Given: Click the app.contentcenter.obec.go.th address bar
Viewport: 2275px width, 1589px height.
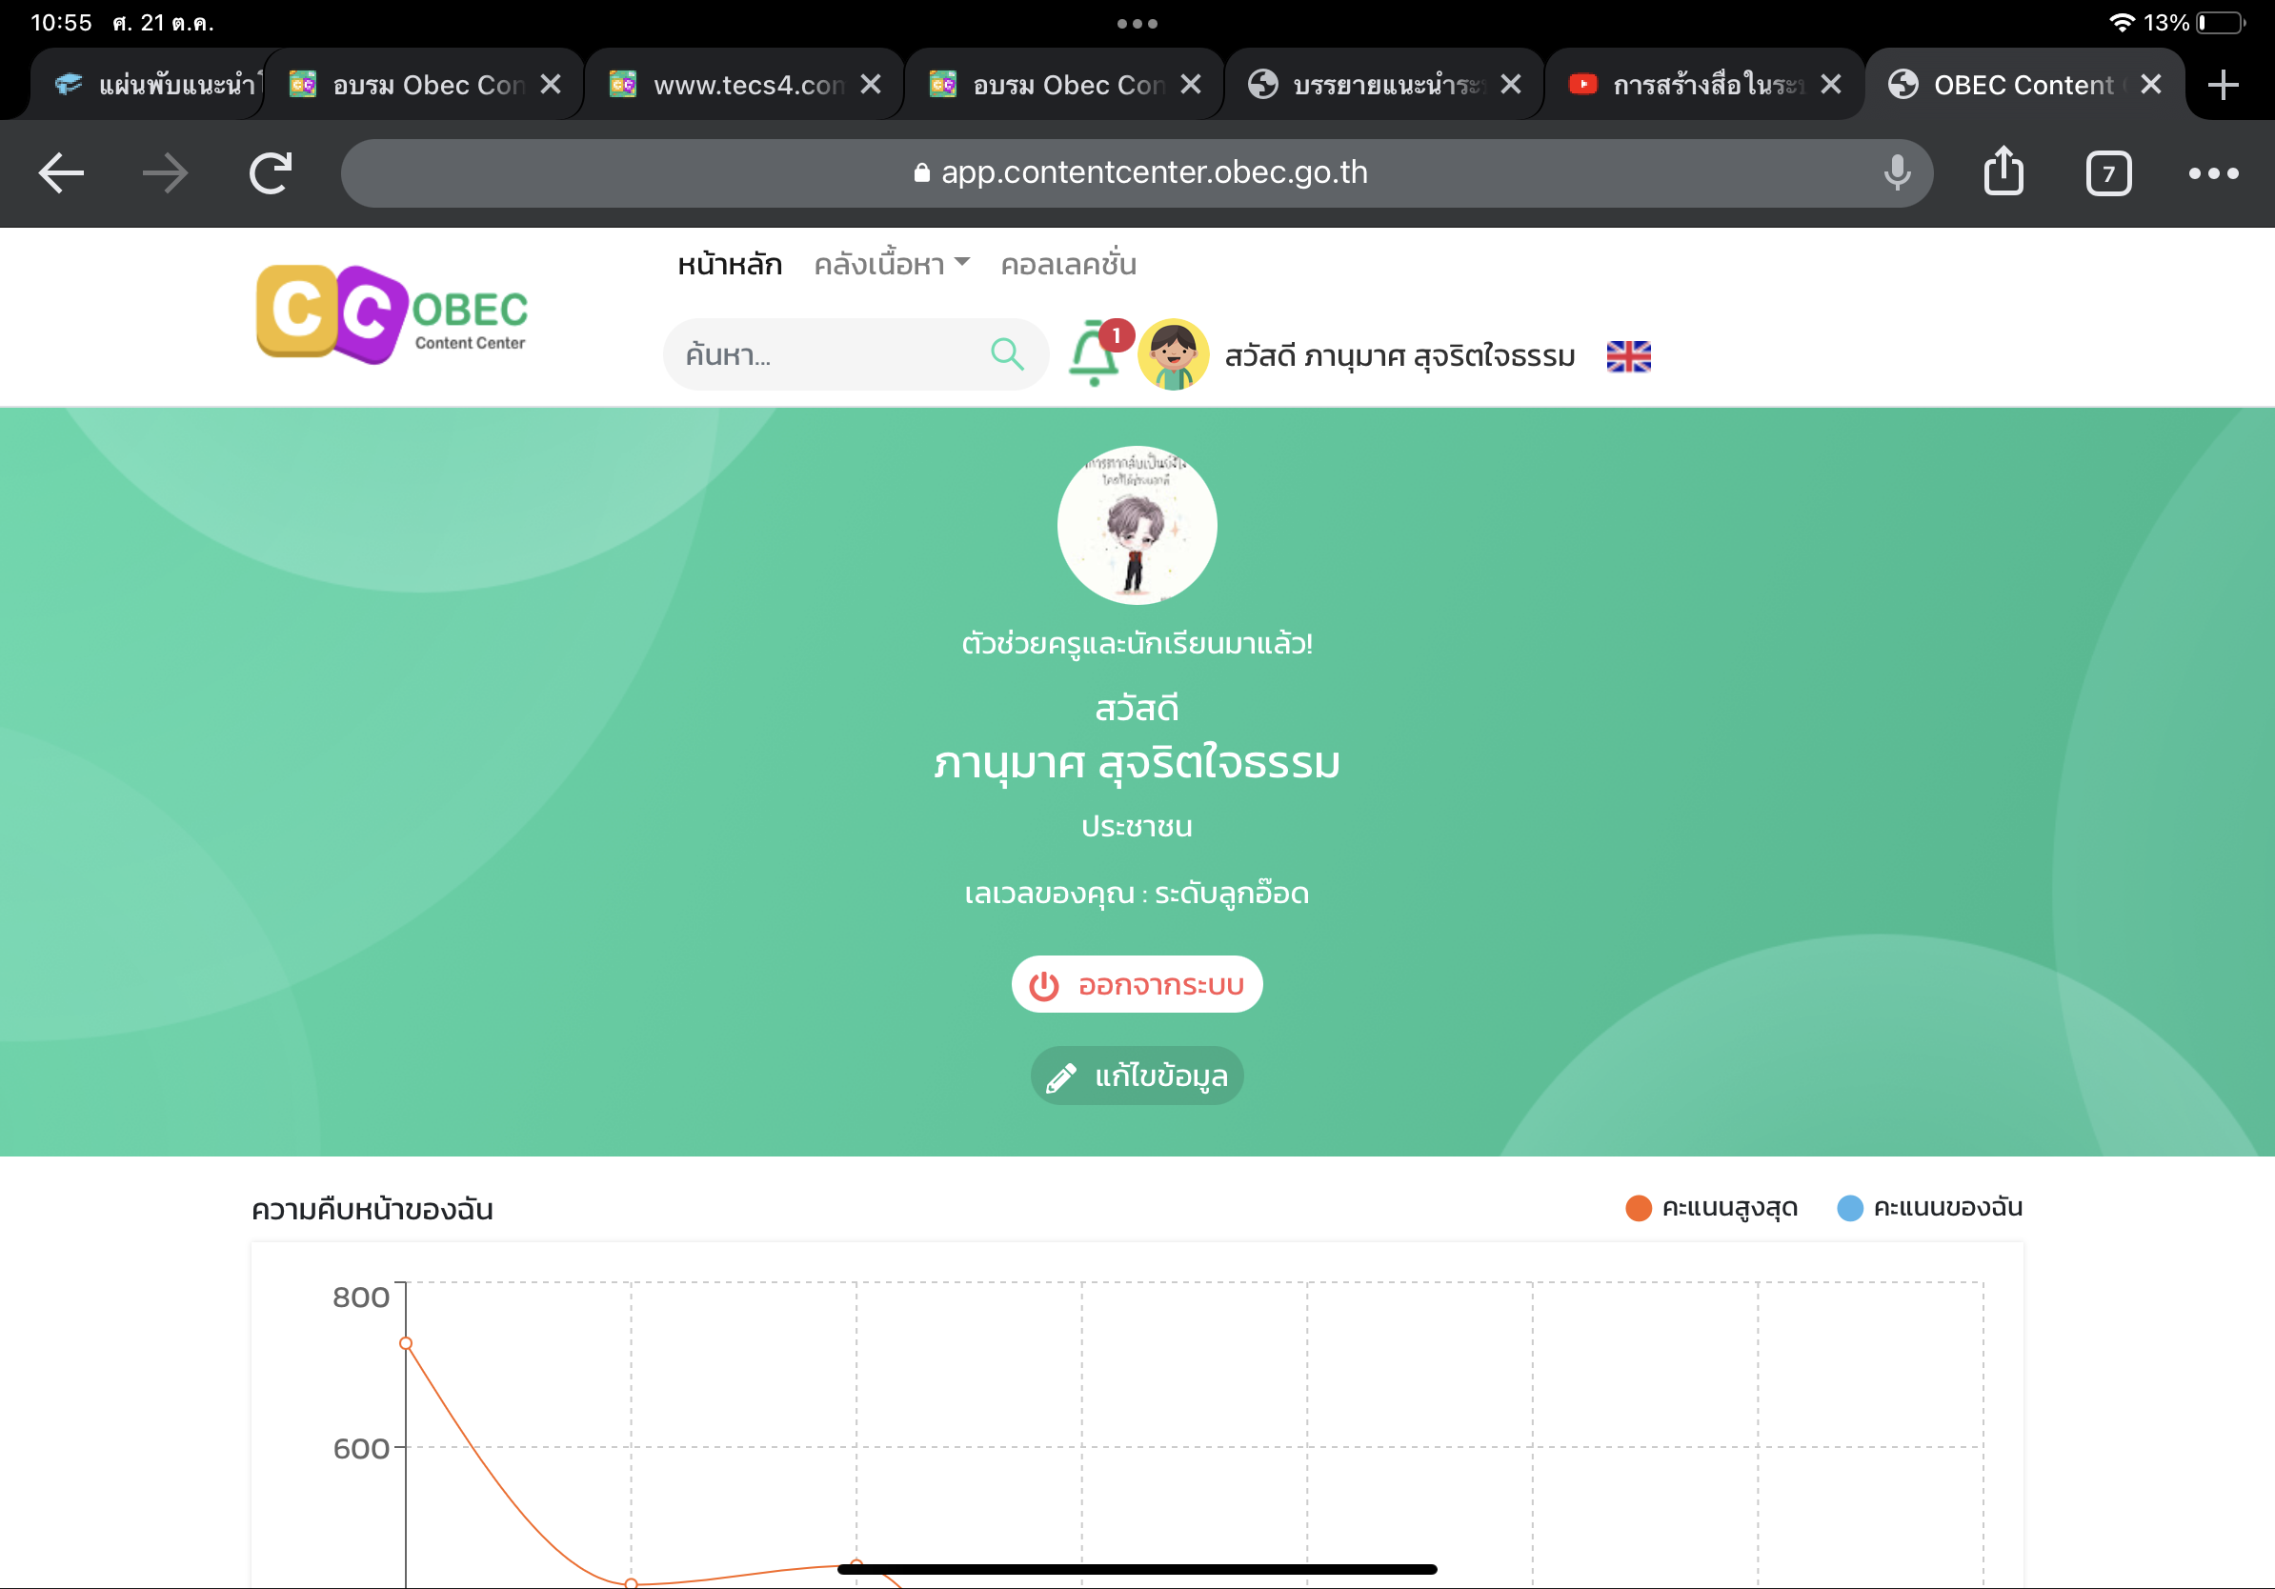Looking at the screenshot, I should pos(1137,172).
